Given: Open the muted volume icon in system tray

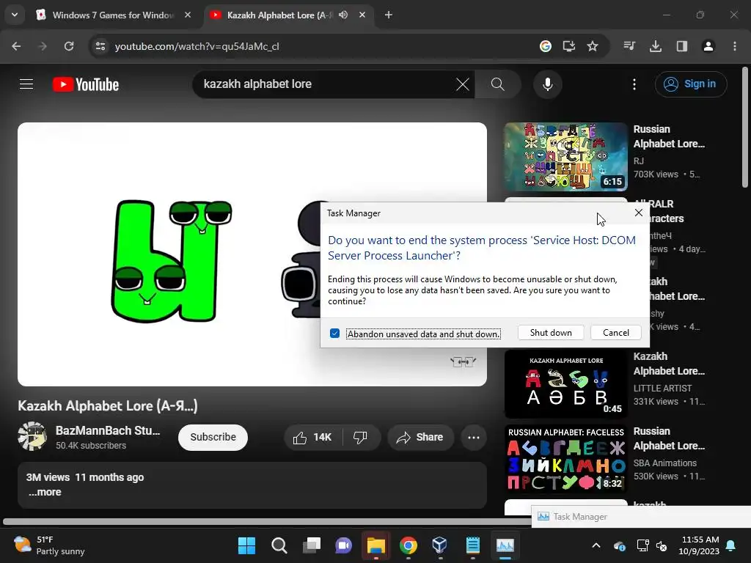Looking at the screenshot, I should (x=662, y=545).
